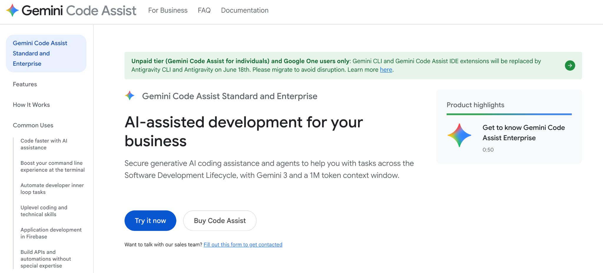
Task: Click the Gemini spark icon beside the page subtitle
Action: tap(130, 96)
